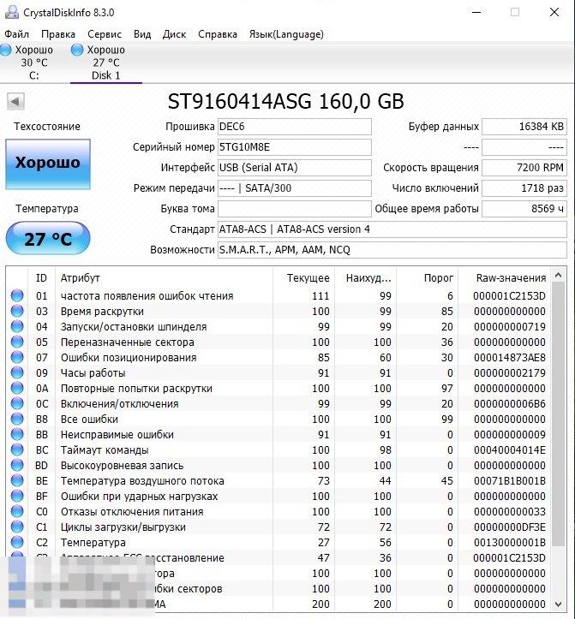Image resolution: width=575 pixels, height=619 pixels.
Task: Click status circle for Время раскрутки
Action: pyautogui.click(x=17, y=311)
